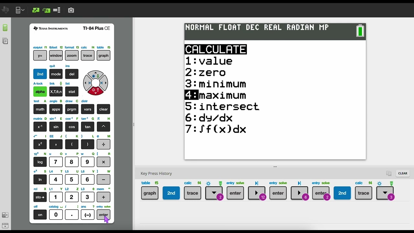Click the down-arrow key with badge 3 in history
The height and width of the screenshot is (233, 414).
385,193
